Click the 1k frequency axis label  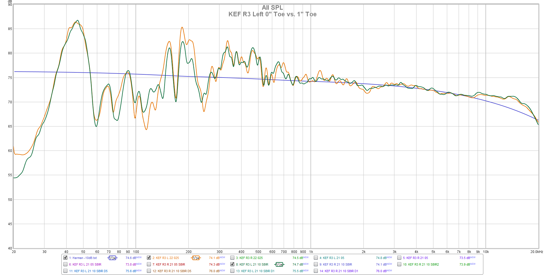pyautogui.click(x=311, y=252)
